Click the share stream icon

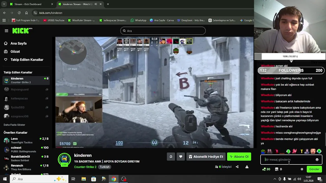237,167
